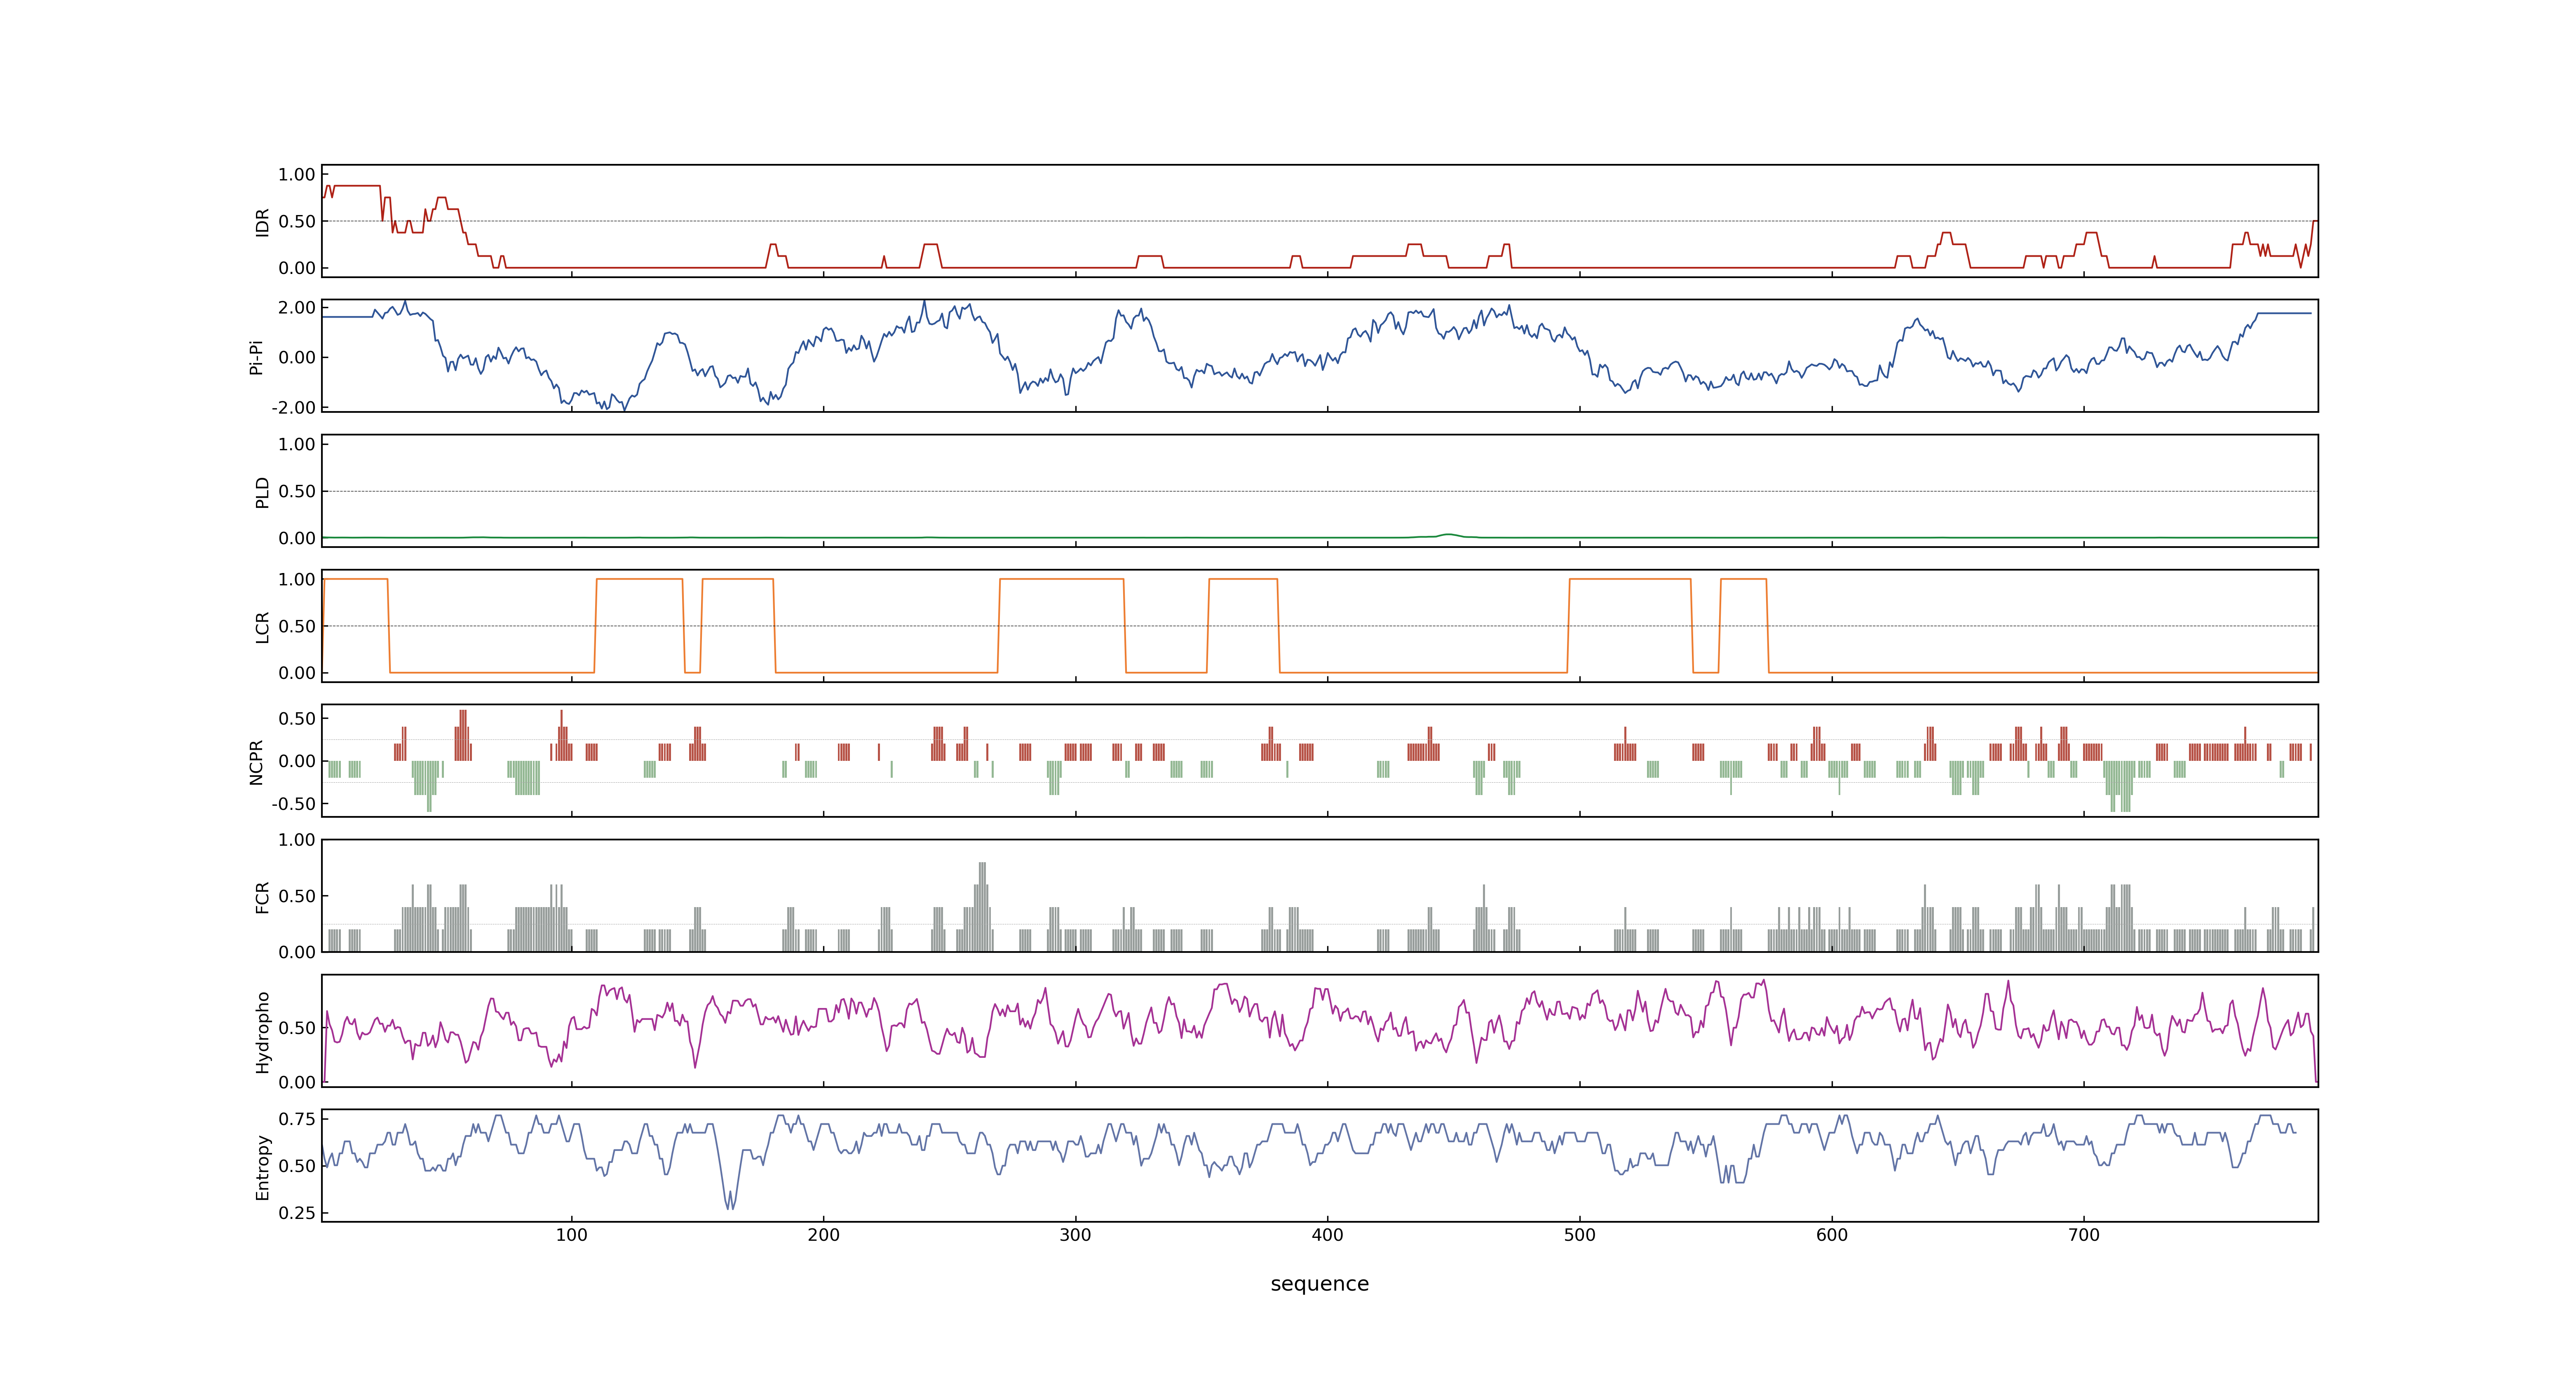Click the 0.75 tick on the Entropy axis
The image size is (2576, 1373).
[x=297, y=1119]
